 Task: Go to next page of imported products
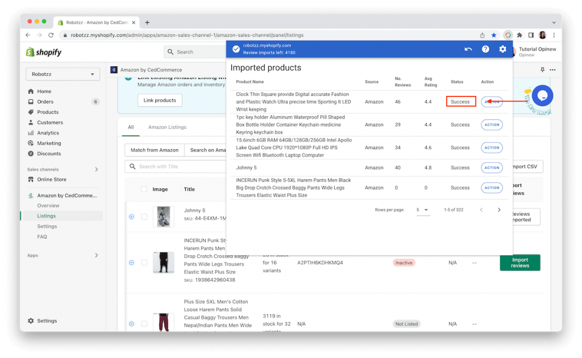click(499, 210)
